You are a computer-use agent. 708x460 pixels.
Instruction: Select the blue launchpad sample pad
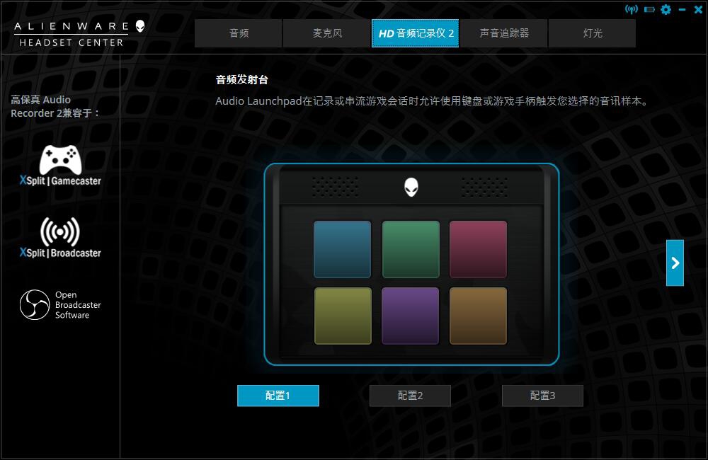coord(343,248)
